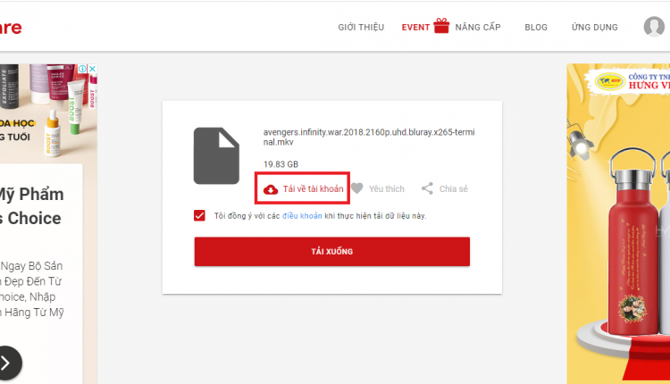Viewport: 670px width, 384px height.
Task: Click the share icon
Action: click(427, 188)
